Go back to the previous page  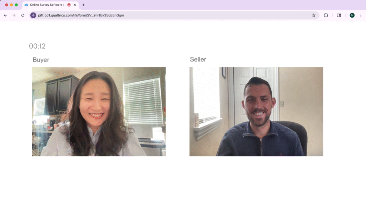[x=5, y=15]
